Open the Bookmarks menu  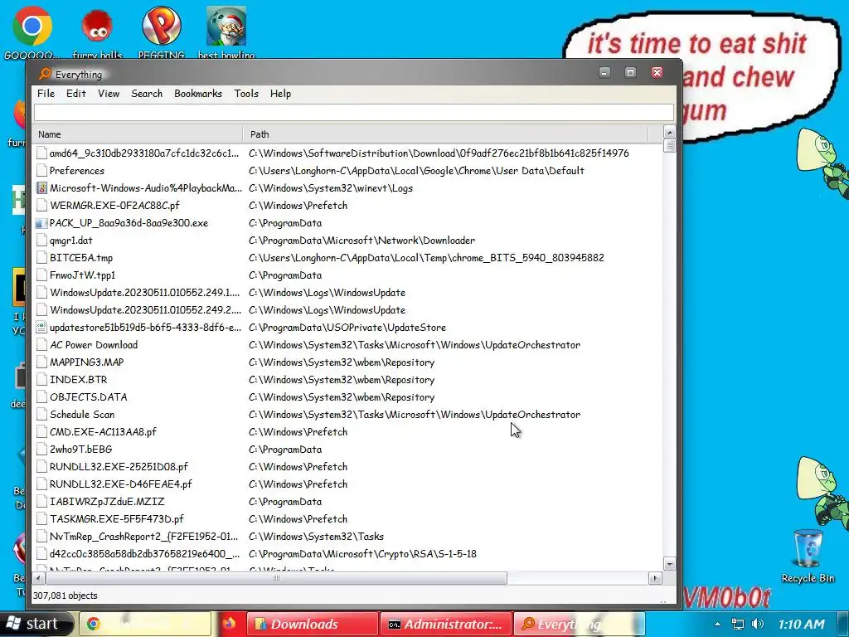click(198, 94)
